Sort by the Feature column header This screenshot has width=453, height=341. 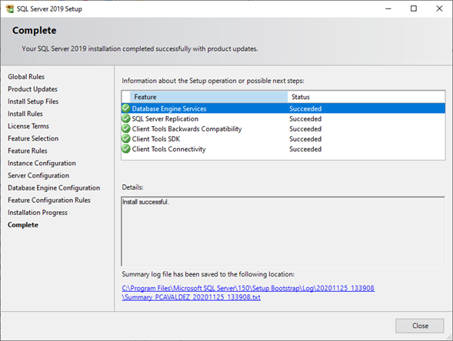[208, 97]
